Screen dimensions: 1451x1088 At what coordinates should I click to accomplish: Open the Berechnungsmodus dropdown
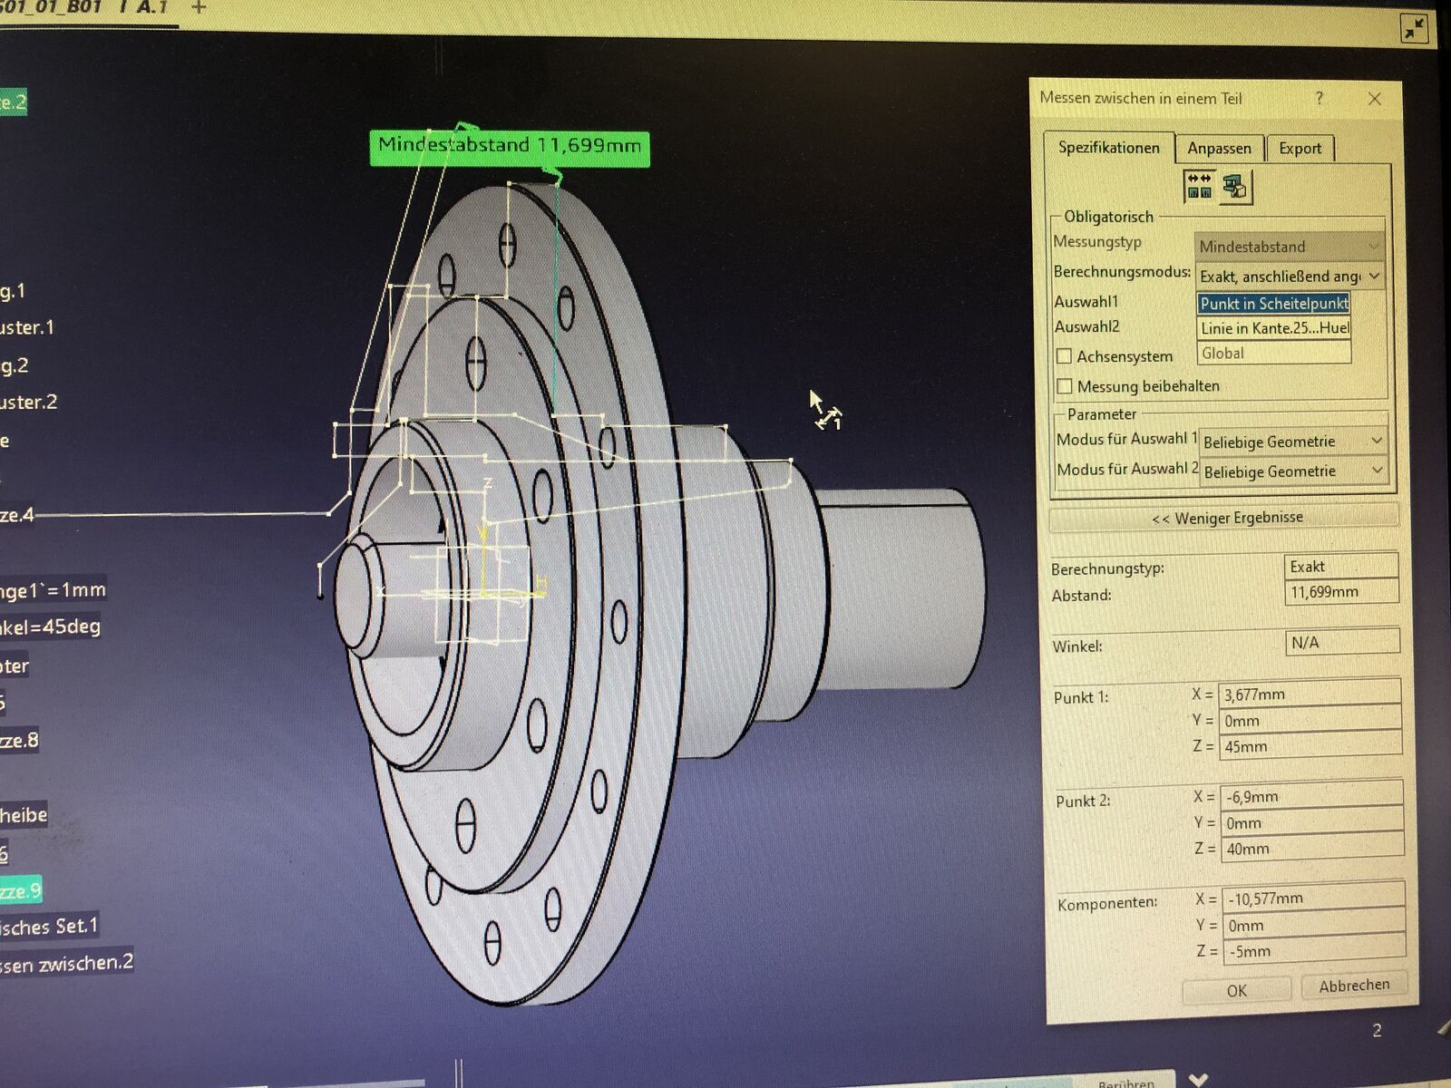click(1290, 276)
